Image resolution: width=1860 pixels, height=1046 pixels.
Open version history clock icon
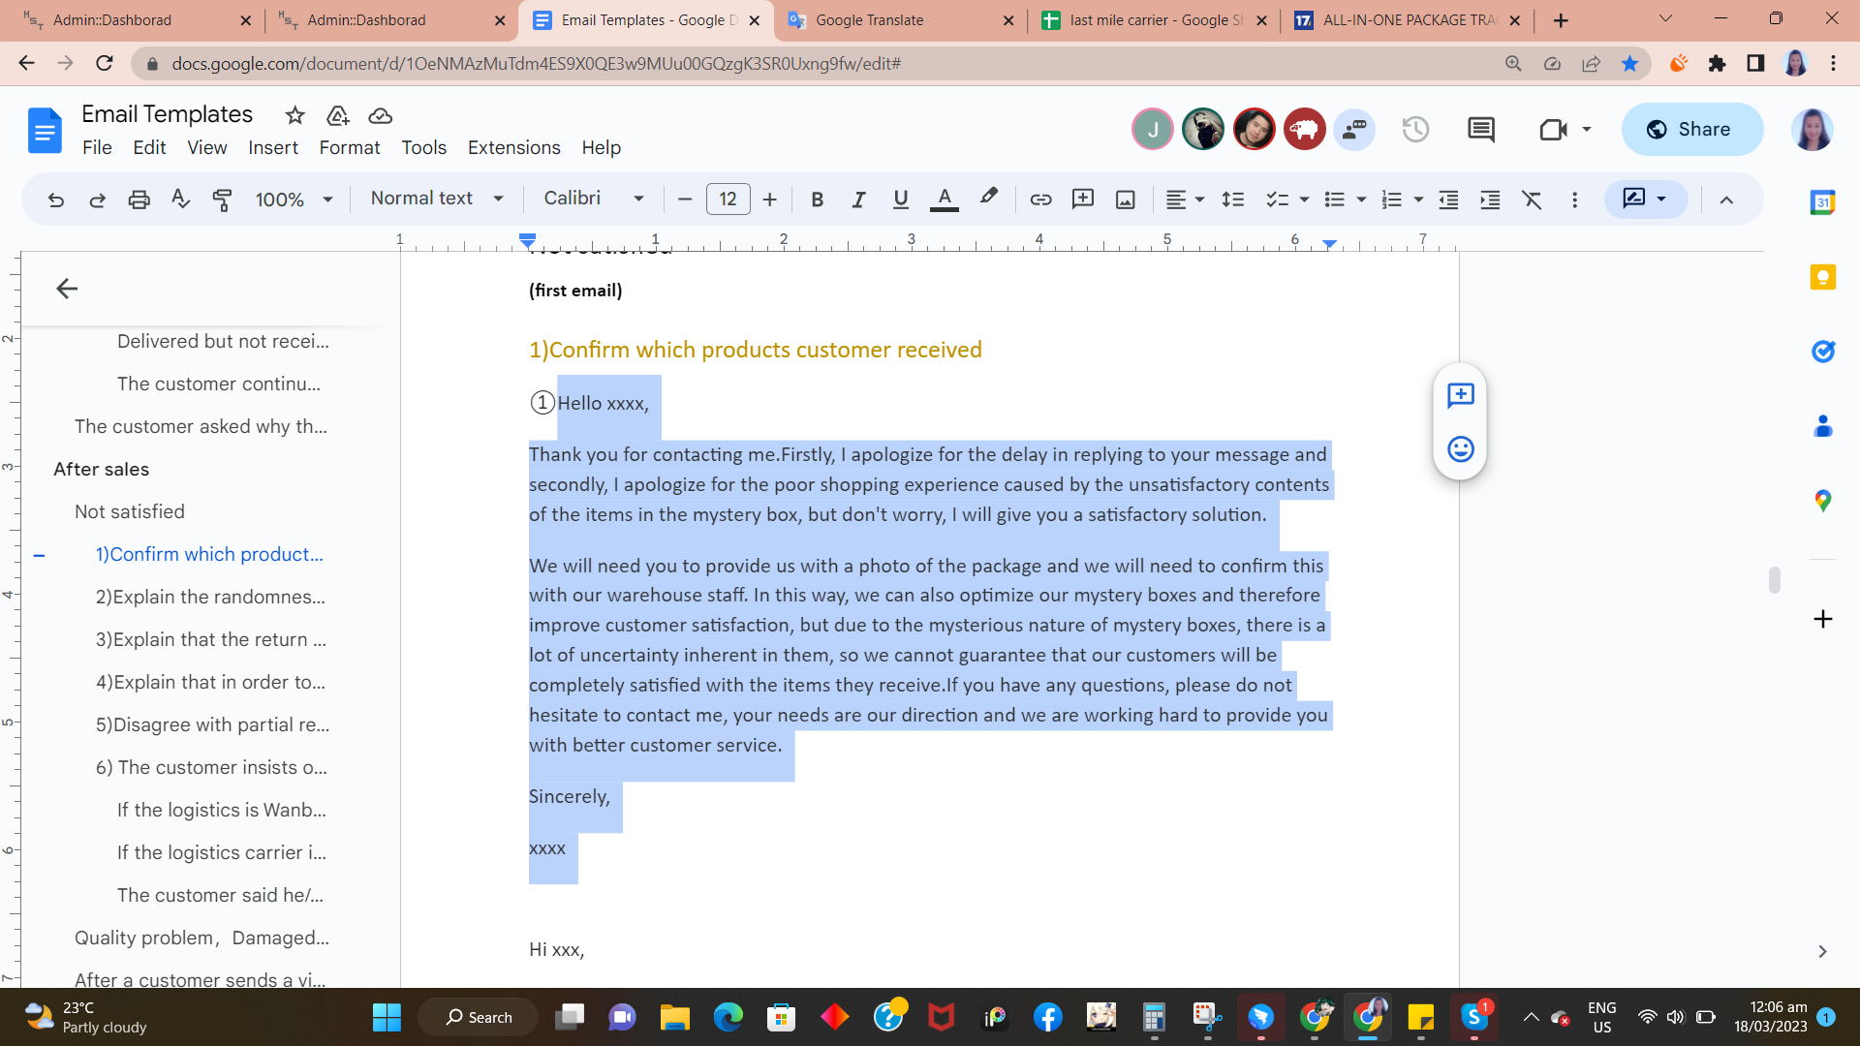pyautogui.click(x=1415, y=129)
